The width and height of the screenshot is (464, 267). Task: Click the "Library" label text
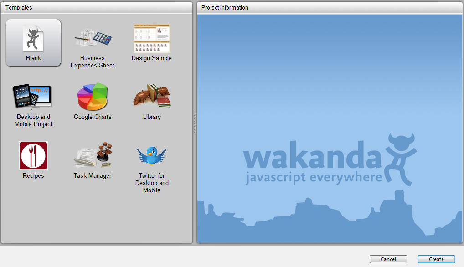(152, 117)
